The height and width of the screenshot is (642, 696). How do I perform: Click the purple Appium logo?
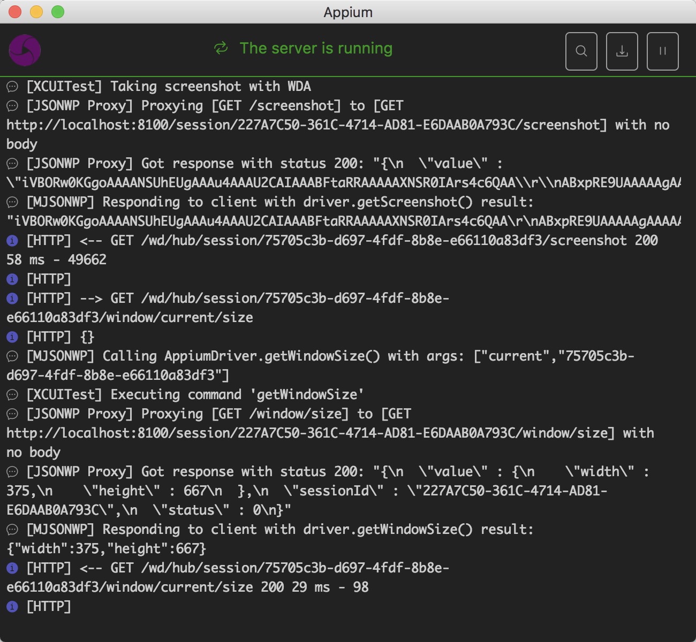coord(25,50)
